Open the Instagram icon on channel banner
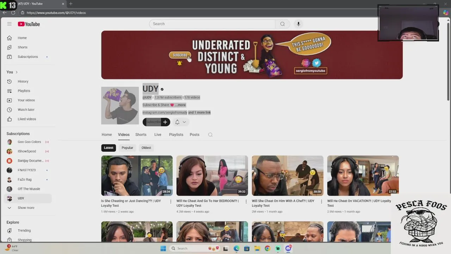Screen dimensions: 451x254 pos(306,63)
